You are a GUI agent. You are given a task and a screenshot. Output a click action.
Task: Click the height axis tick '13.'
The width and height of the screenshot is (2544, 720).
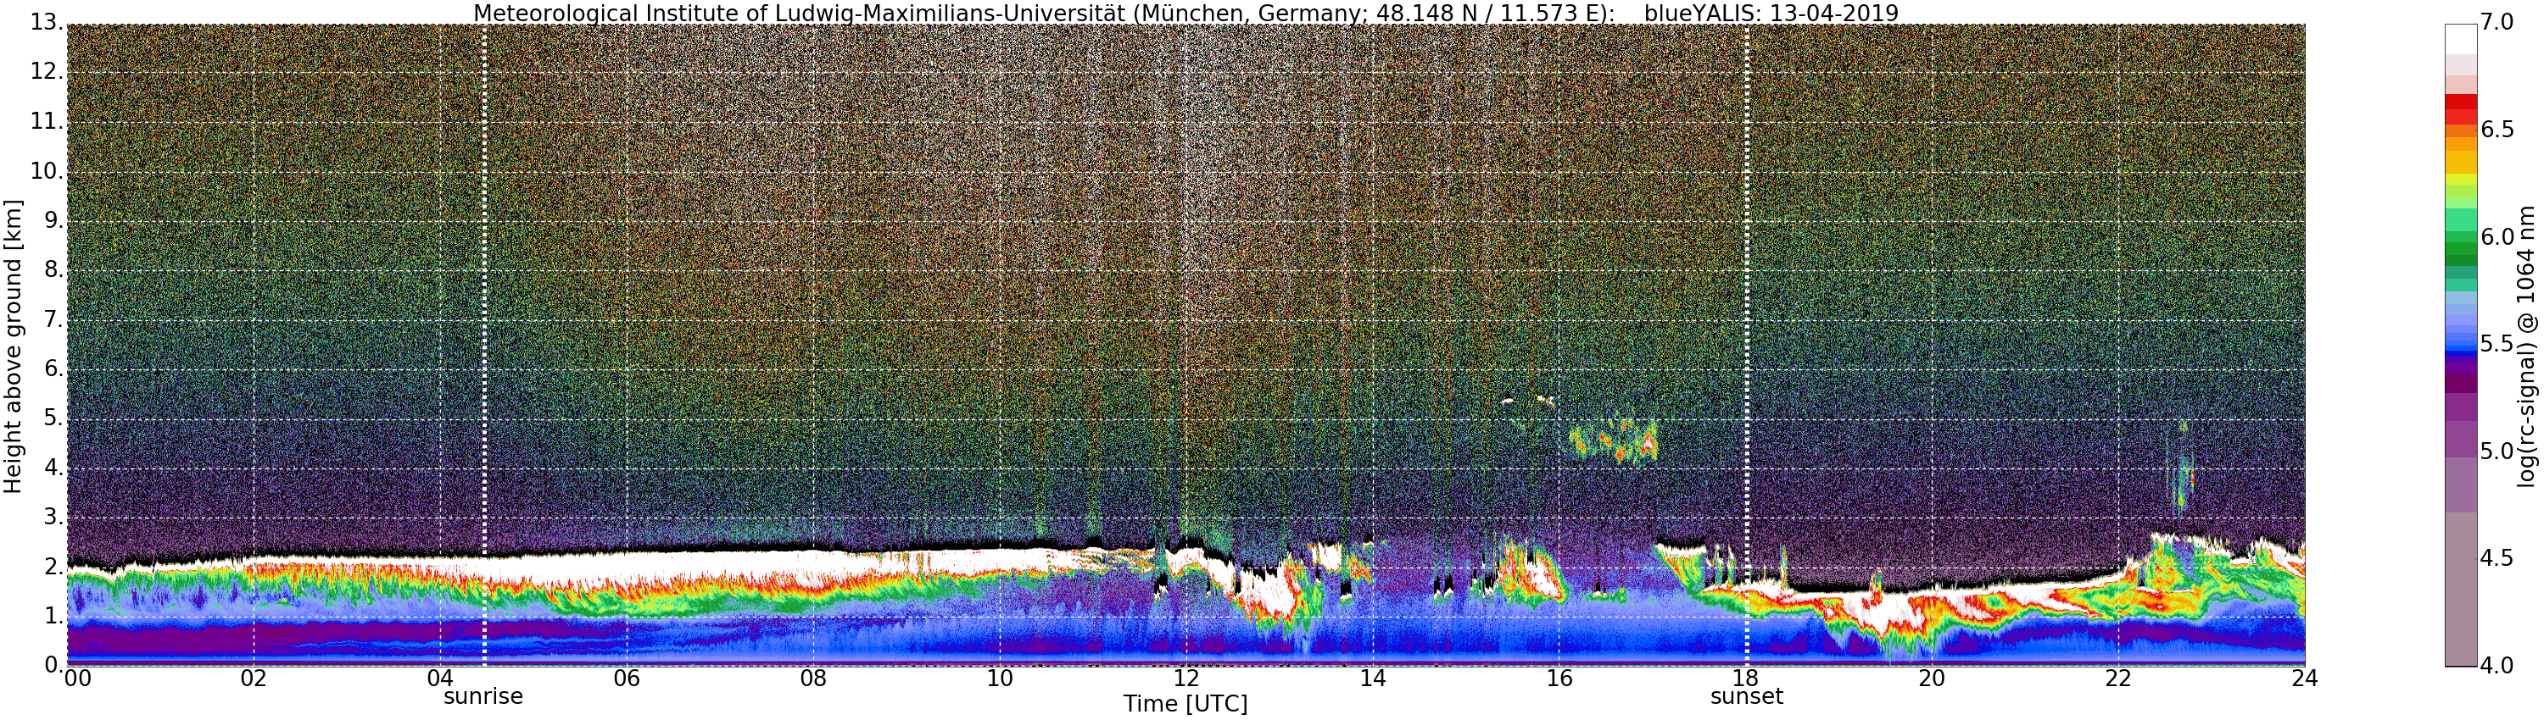(46, 24)
